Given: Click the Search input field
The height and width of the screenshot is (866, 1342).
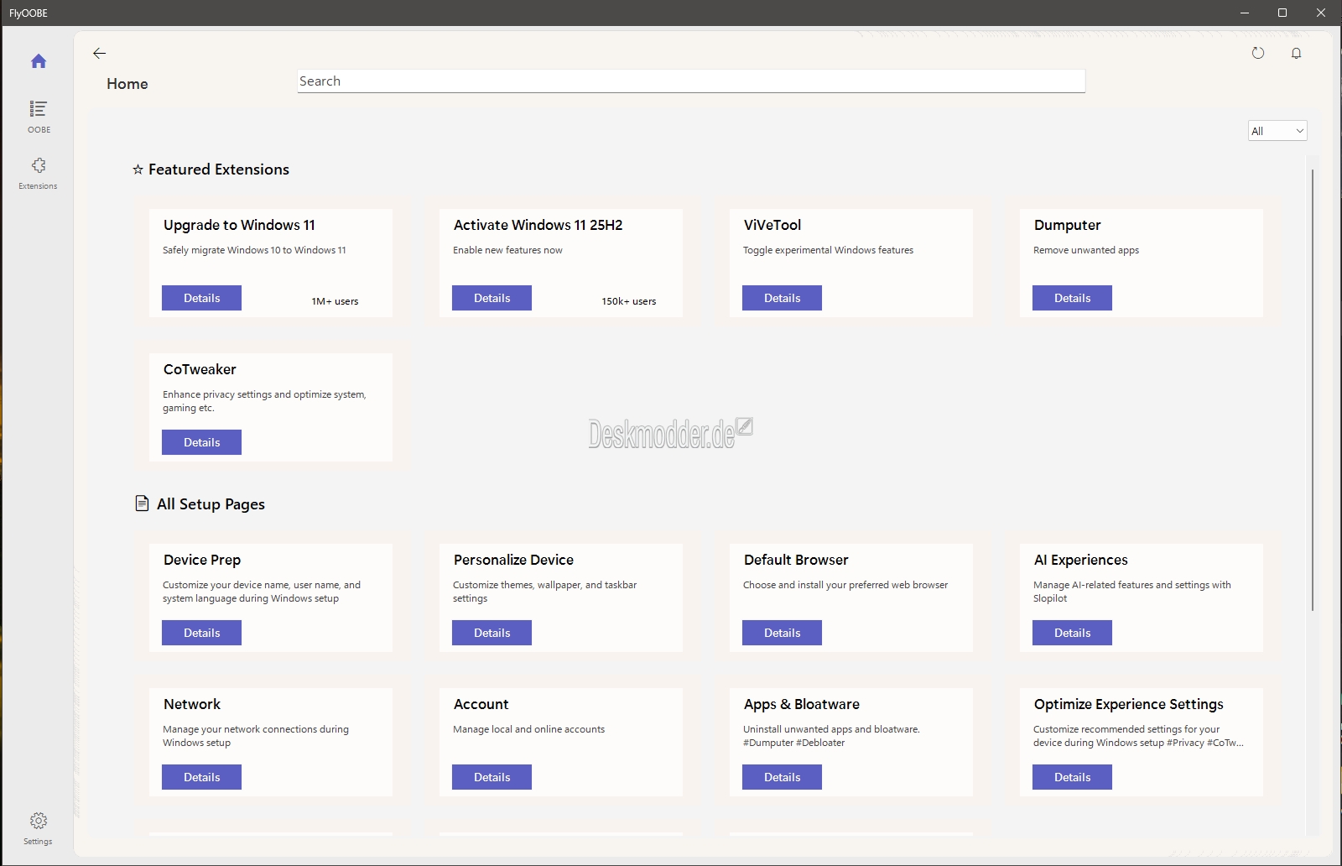Looking at the screenshot, I should (690, 81).
